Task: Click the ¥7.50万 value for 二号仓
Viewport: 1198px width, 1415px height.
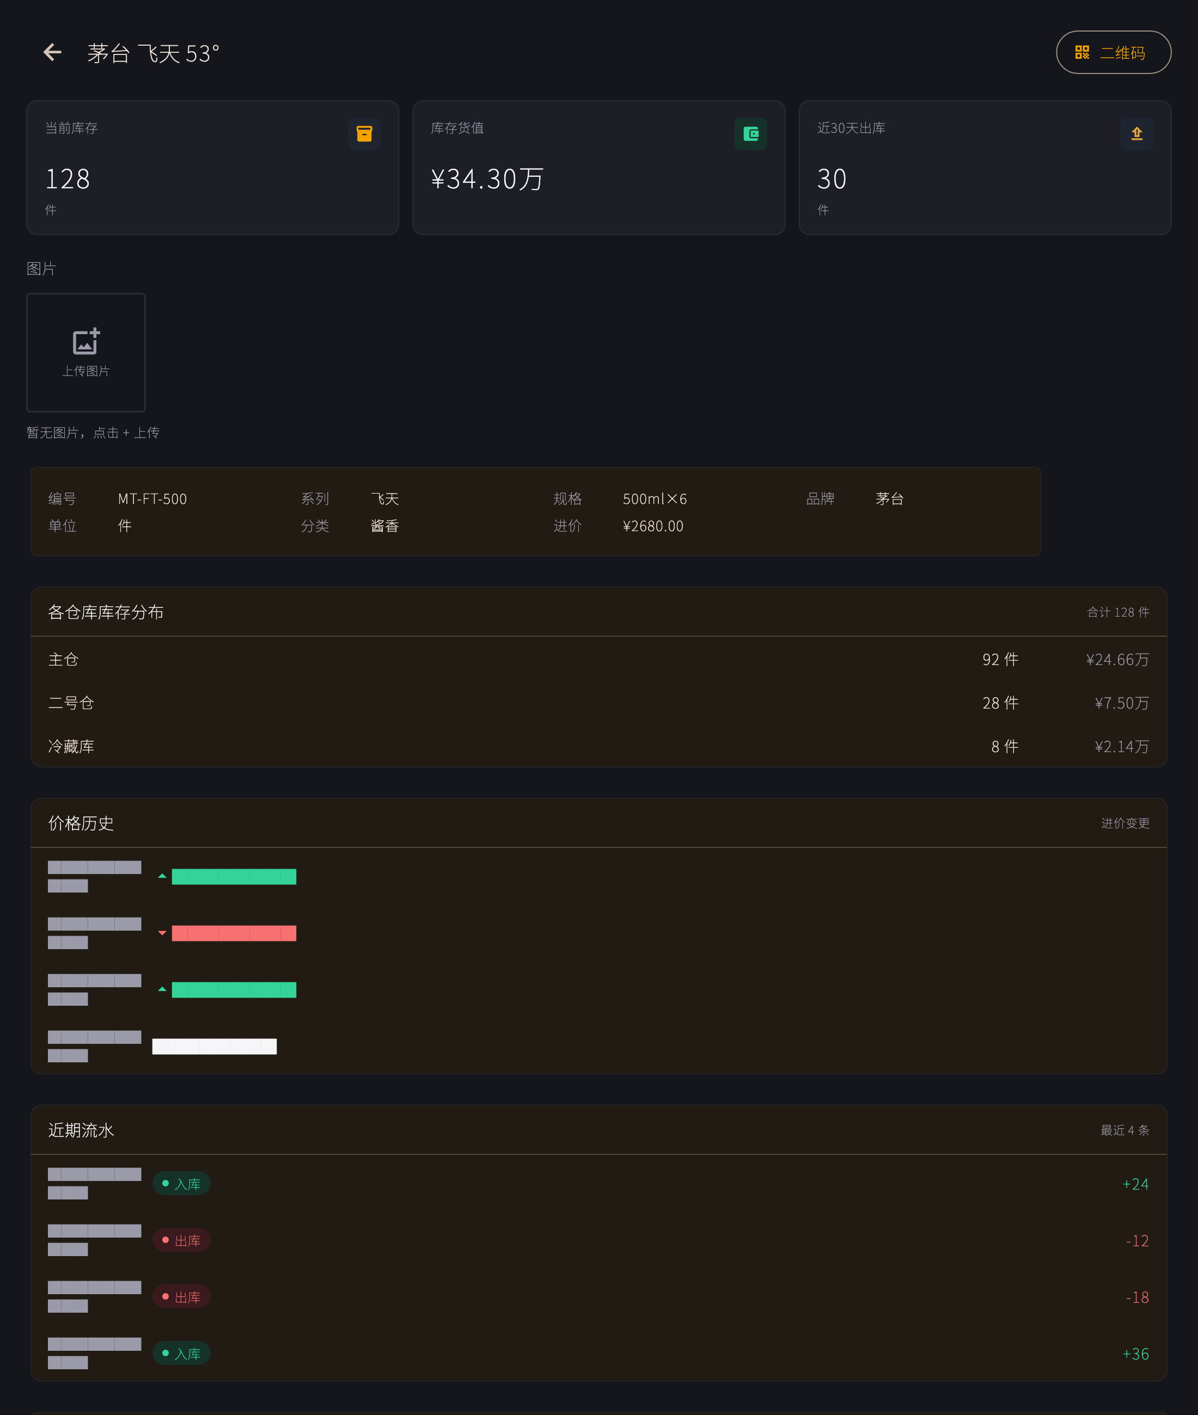Action: click(x=1121, y=703)
